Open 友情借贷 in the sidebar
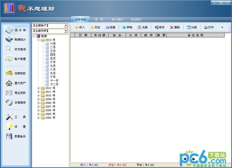 [15, 102]
